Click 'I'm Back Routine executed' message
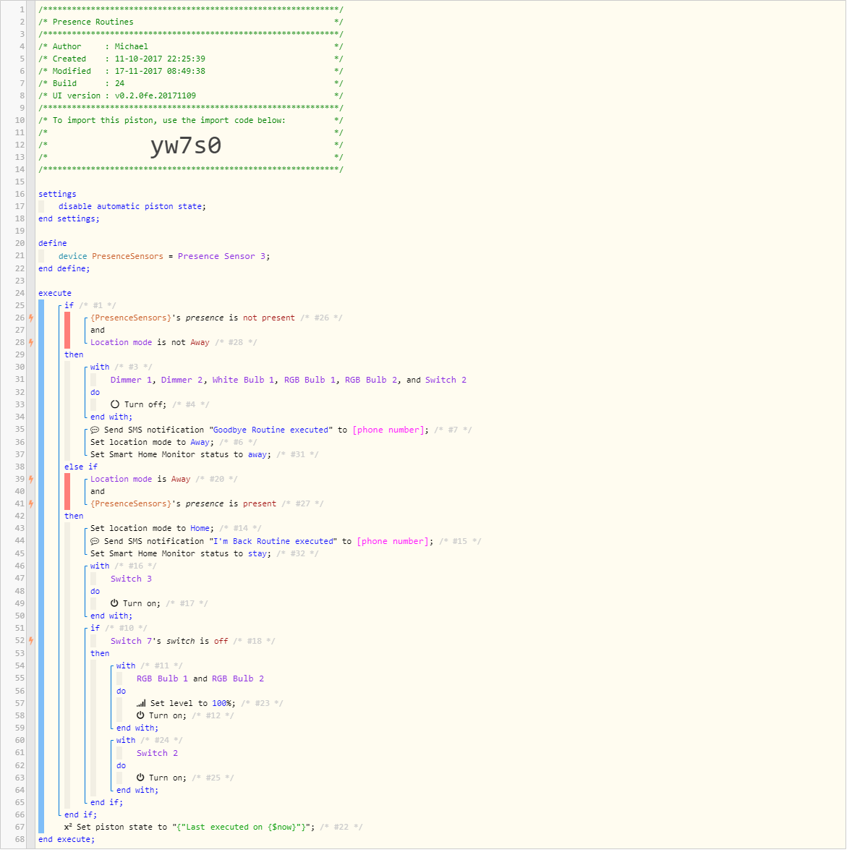This screenshot has width=852, height=855. [x=273, y=543]
